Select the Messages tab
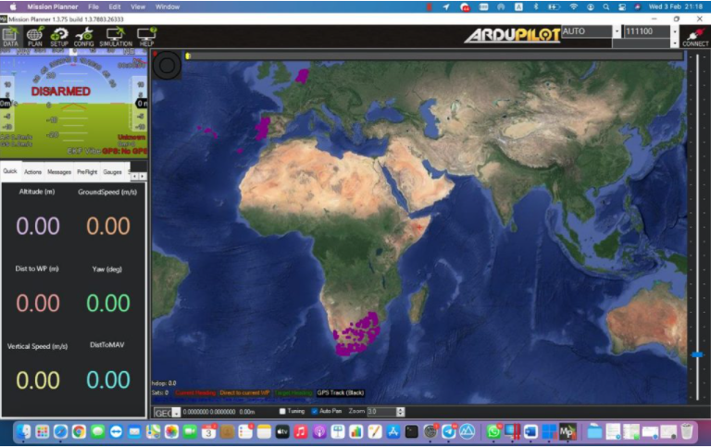 59,172
